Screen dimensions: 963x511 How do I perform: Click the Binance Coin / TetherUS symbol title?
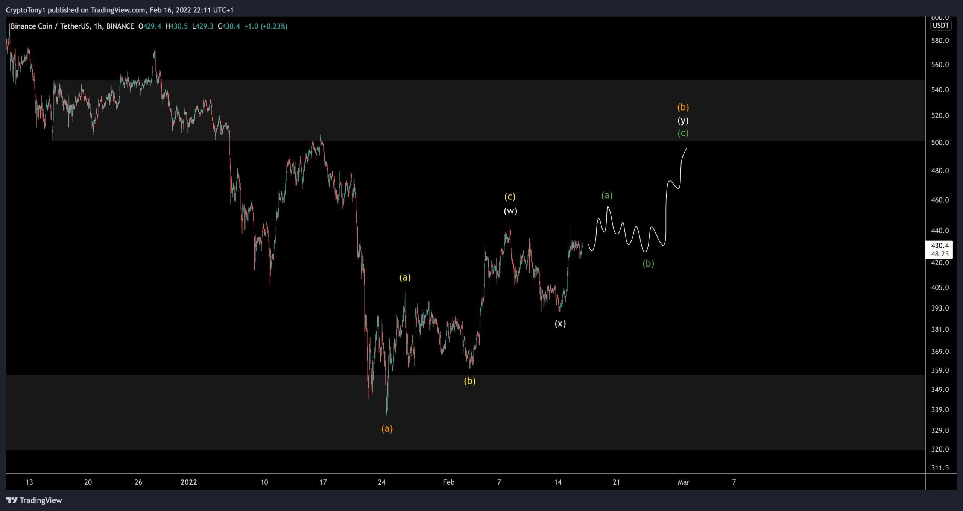point(72,26)
